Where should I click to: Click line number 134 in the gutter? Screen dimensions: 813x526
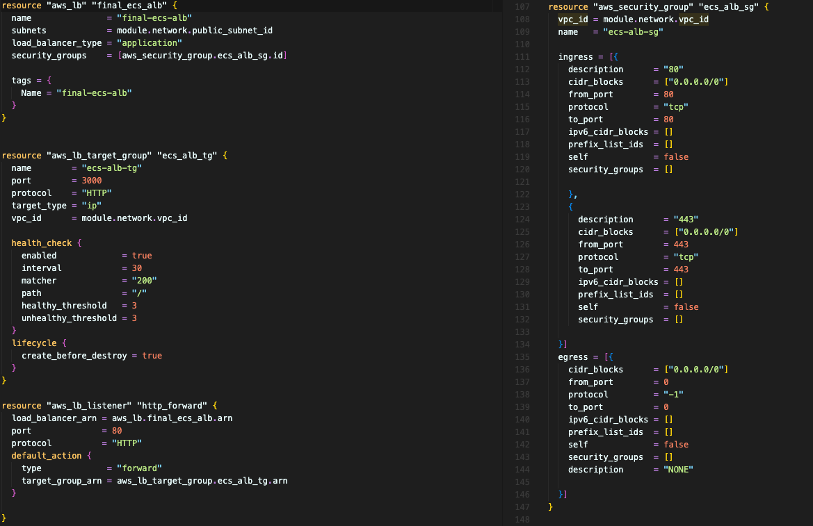522,345
